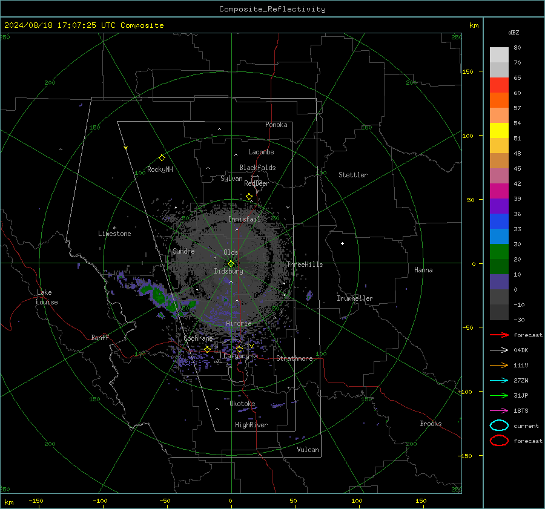
Task: Click the Lacombe city label
Action: click(x=261, y=152)
